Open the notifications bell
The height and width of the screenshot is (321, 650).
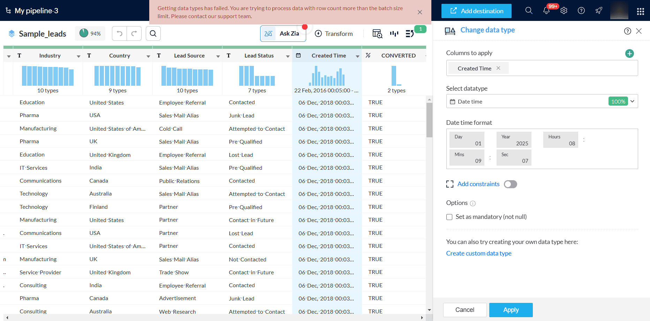546,10
